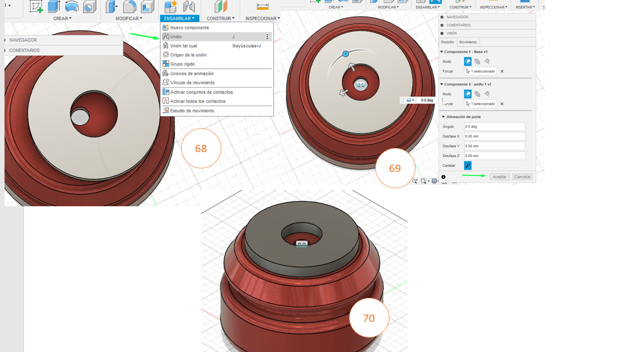Clear the Componente 2 Forzar selection X
The image size is (621, 352).
(502, 104)
